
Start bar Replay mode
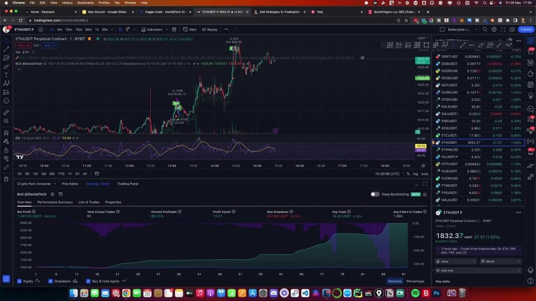click(x=209, y=30)
